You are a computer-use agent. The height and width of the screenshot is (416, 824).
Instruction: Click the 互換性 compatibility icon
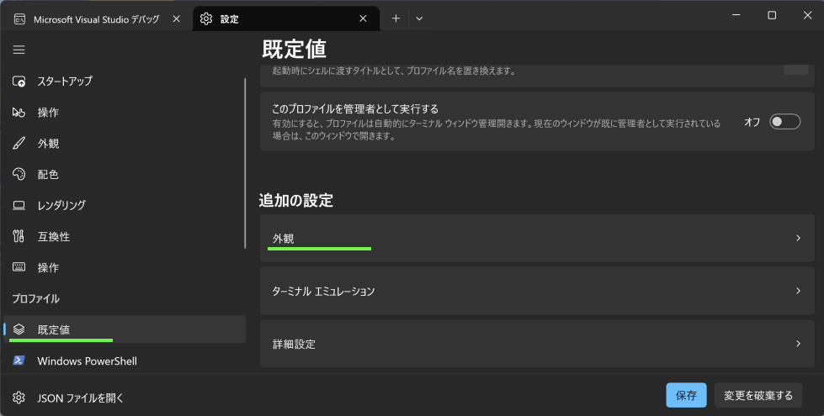(x=19, y=237)
